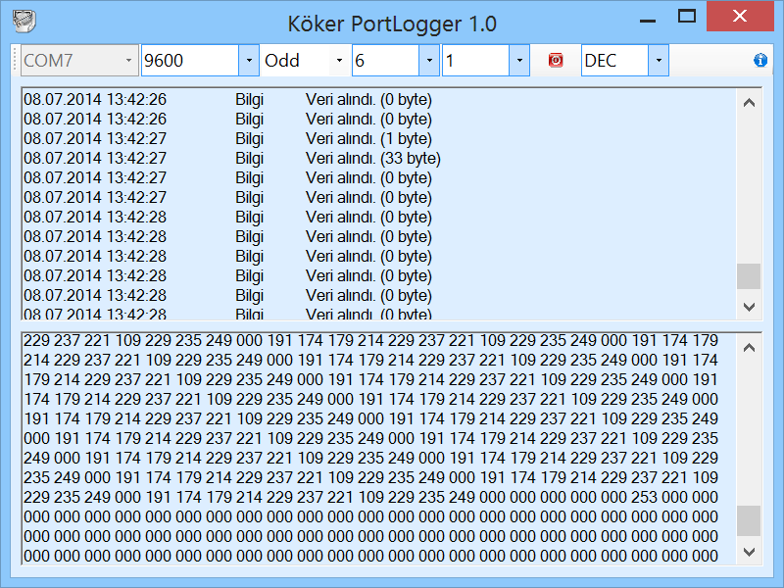This screenshot has height=588, width=784.
Task: Select the baud rate field showing 9600
Action: click(191, 60)
